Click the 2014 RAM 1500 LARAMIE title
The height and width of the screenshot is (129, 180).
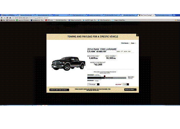point(102,49)
